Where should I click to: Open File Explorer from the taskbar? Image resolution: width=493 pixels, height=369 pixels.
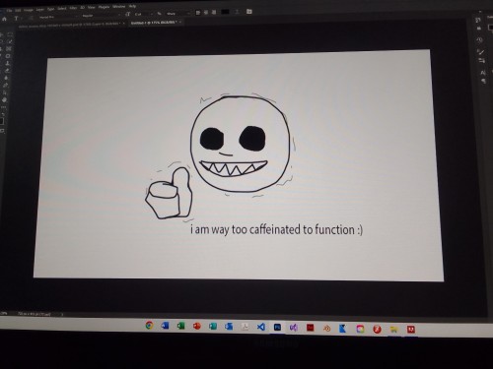(x=393, y=330)
